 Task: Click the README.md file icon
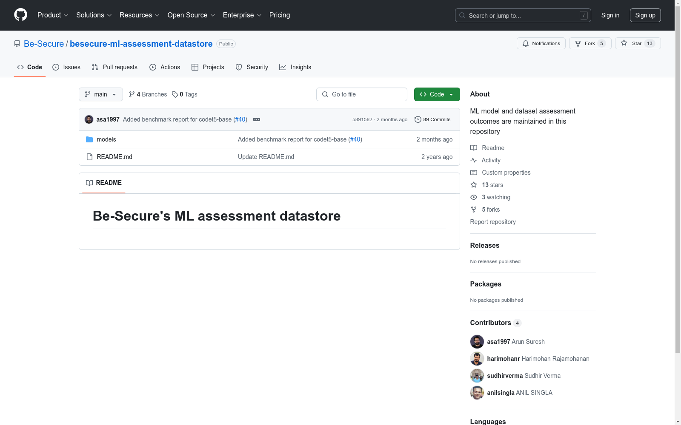[89, 157]
